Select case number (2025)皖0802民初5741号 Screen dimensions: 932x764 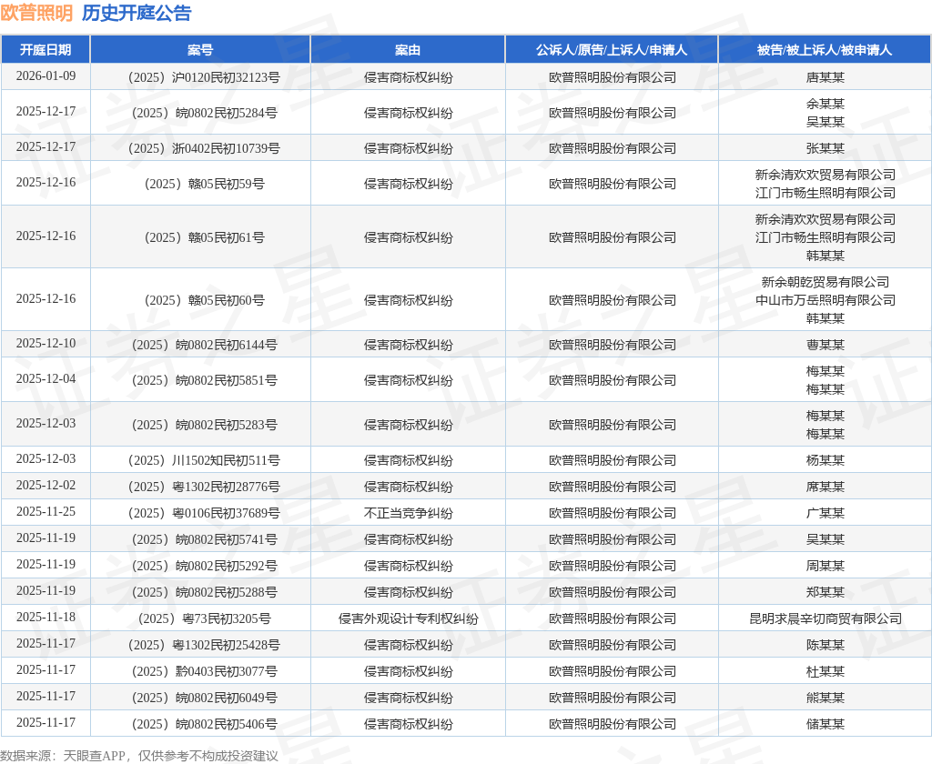pos(200,540)
